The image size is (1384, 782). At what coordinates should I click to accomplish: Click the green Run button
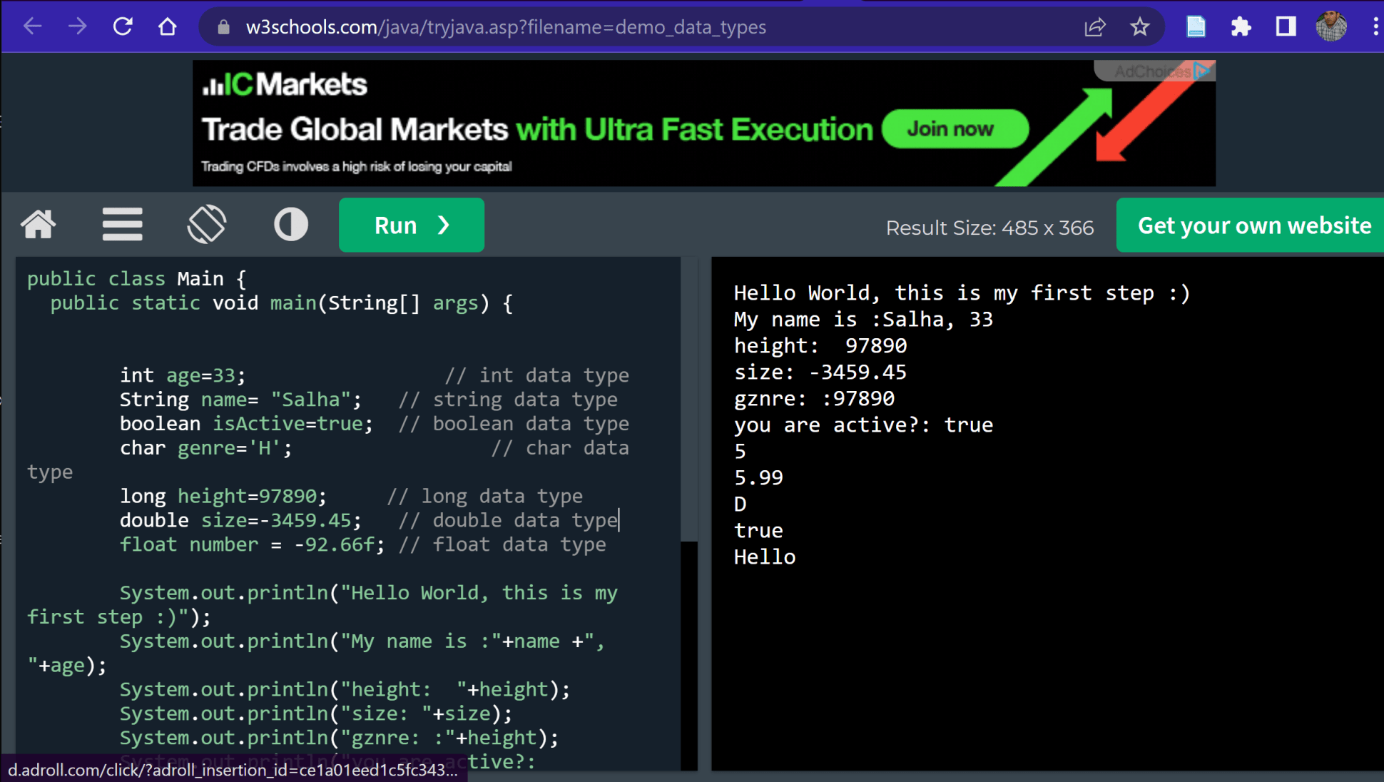pos(411,225)
